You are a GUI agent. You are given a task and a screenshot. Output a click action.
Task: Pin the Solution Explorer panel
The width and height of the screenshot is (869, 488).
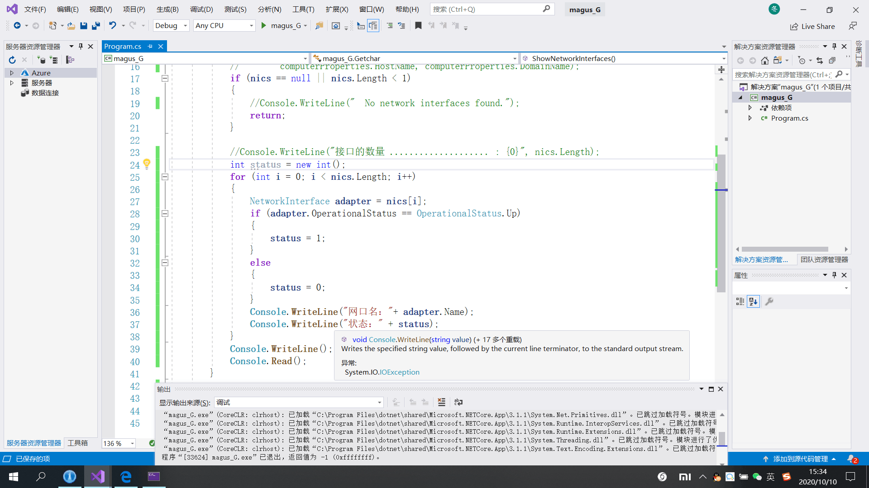pos(835,46)
